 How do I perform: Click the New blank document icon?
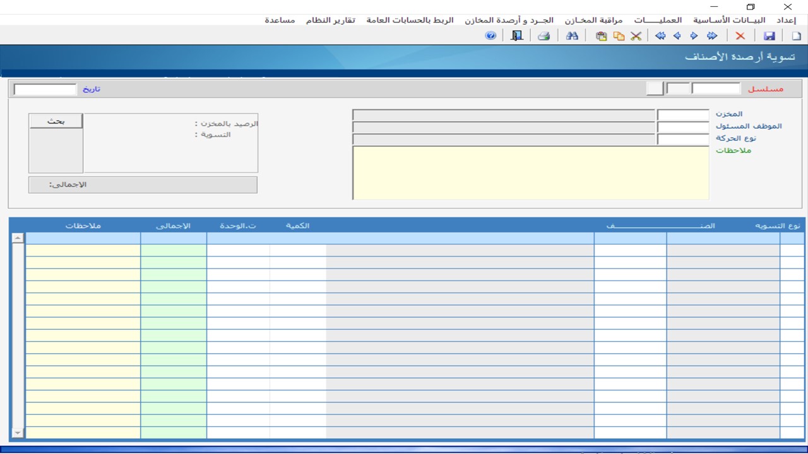click(x=796, y=36)
